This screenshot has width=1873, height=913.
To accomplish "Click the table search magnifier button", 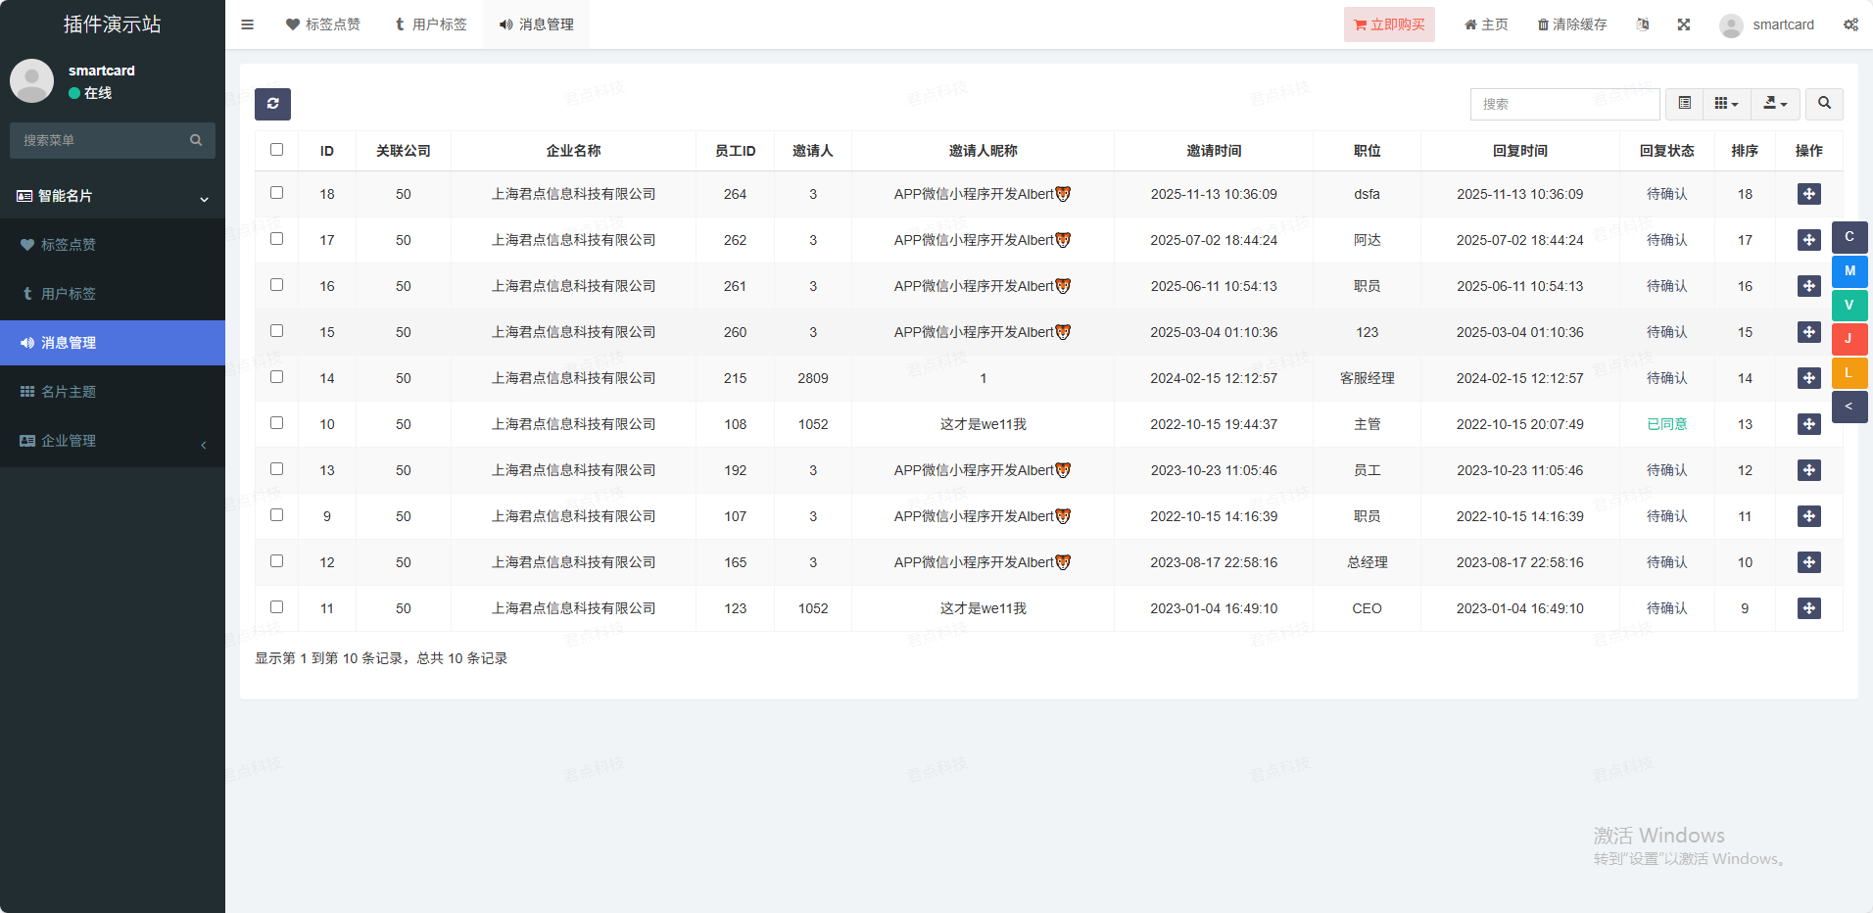I will tap(1823, 104).
